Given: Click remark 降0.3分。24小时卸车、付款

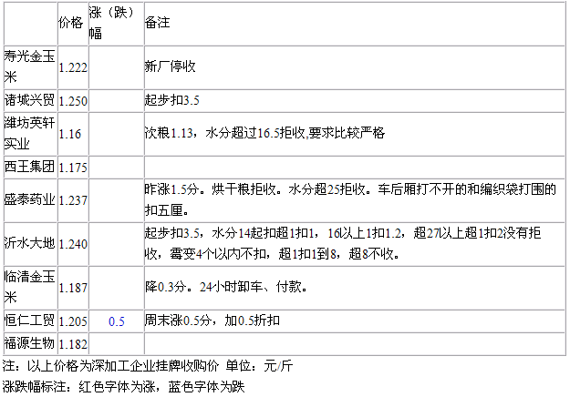Looking at the screenshot, I should coord(226,287).
